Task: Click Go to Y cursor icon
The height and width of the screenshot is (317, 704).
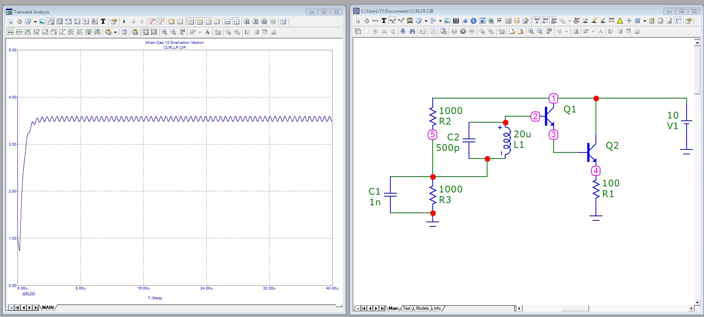Action: coord(255,22)
